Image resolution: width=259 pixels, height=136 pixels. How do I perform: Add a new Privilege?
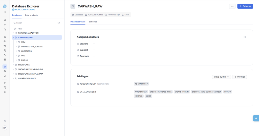click(x=239, y=77)
